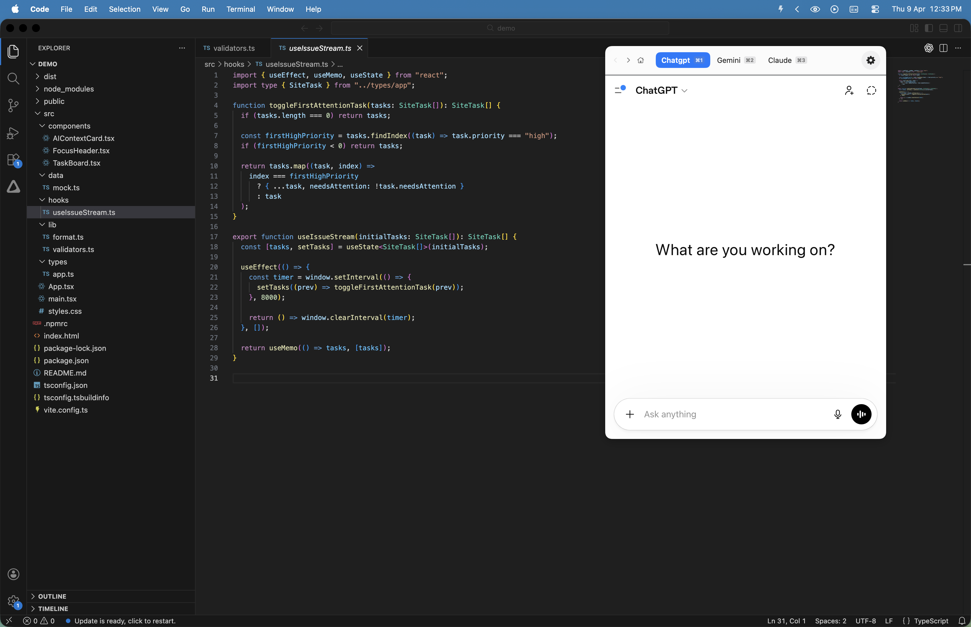Click the errors and warnings count
Viewport: 971px width, 627px height.
click(39, 621)
